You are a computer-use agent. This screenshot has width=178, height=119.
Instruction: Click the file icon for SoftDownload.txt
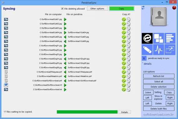(6, 89)
